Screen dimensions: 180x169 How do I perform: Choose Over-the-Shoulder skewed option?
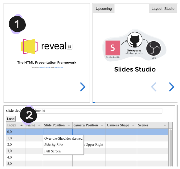pyautogui.click(x=63, y=138)
